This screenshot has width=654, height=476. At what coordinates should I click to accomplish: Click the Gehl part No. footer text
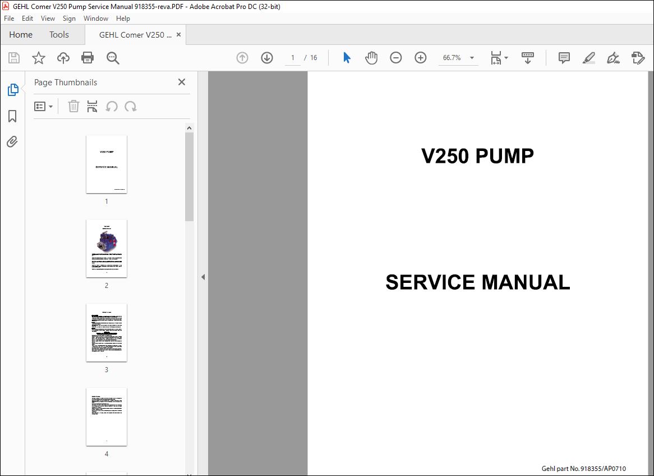[583, 469]
